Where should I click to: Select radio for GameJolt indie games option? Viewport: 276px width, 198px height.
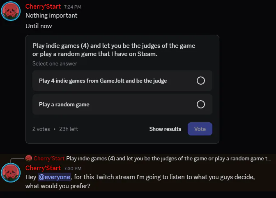click(201, 81)
